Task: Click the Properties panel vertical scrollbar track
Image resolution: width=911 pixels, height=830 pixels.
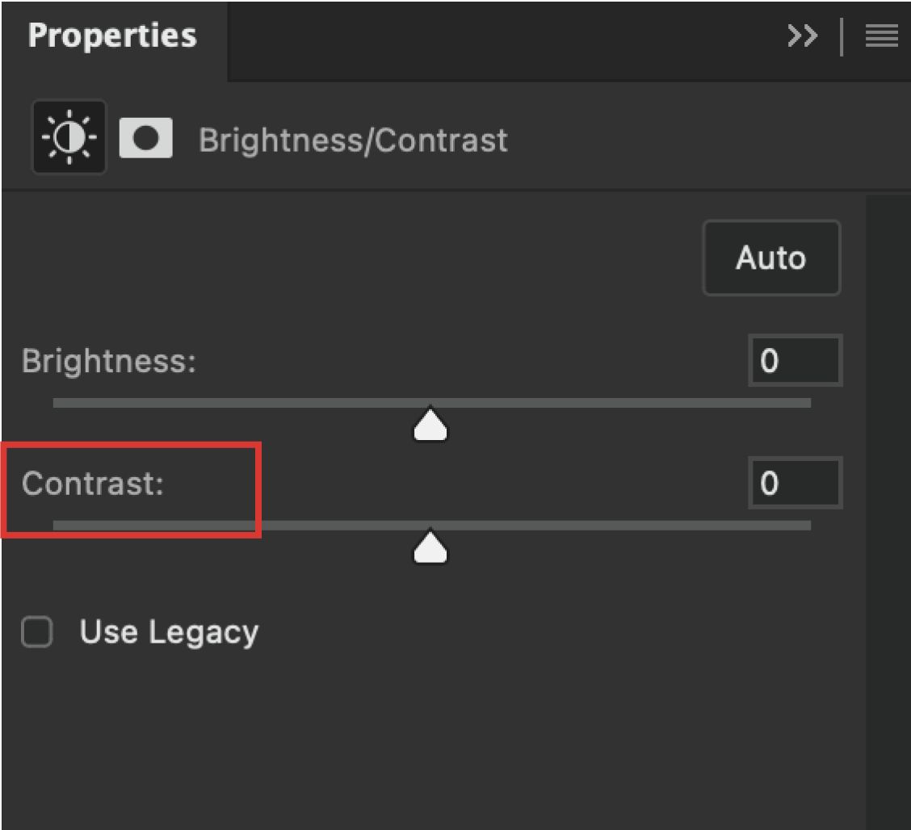Action: [888, 511]
